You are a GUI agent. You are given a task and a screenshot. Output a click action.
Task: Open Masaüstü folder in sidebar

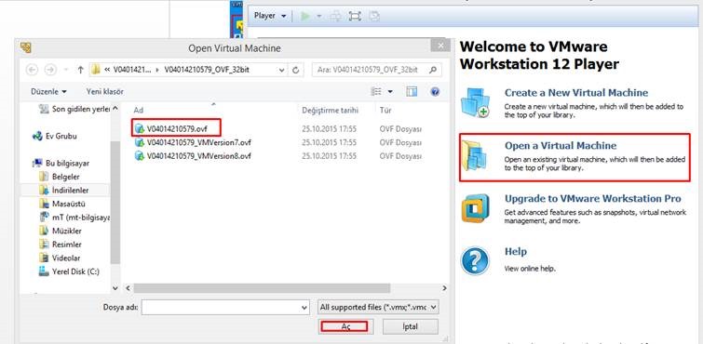click(62, 204)
